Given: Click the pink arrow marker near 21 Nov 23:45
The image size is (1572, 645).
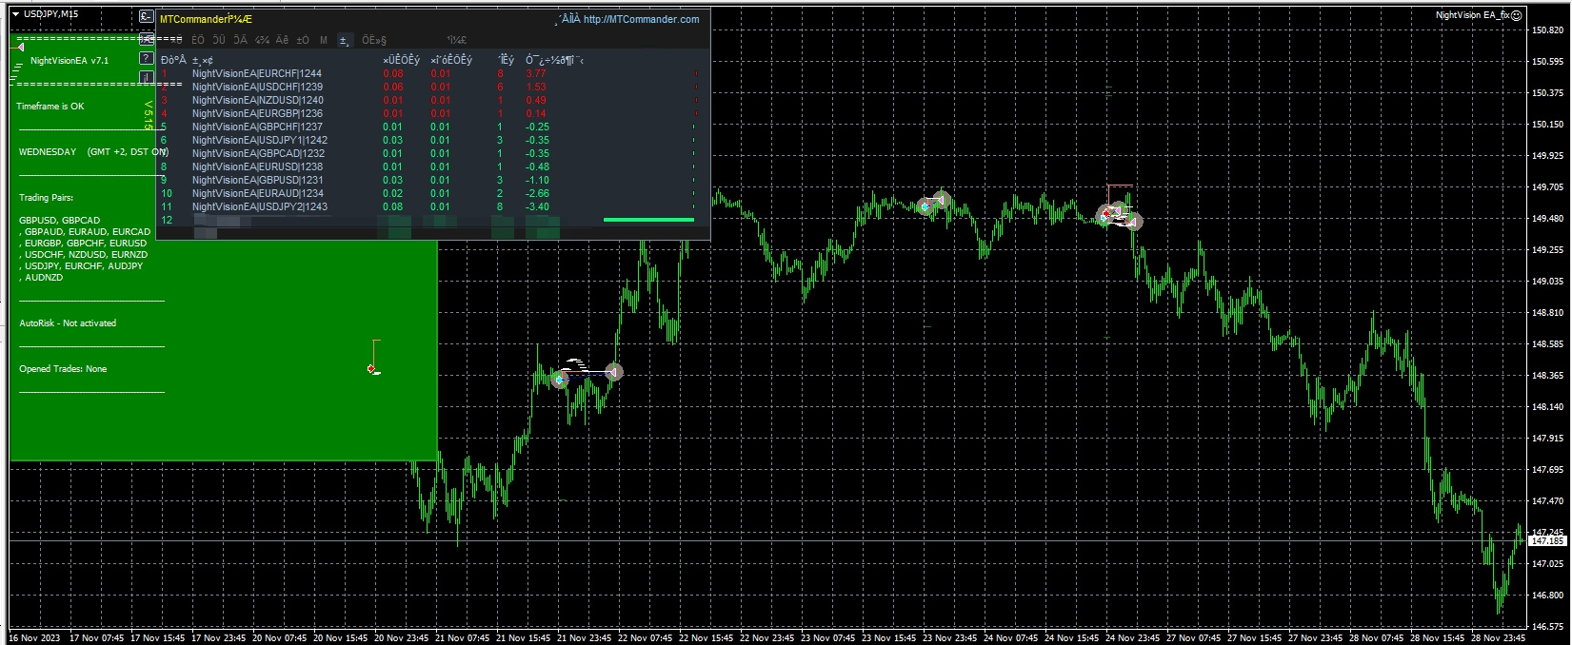Looking at the screenshot, I should click(x=614, y=372).
